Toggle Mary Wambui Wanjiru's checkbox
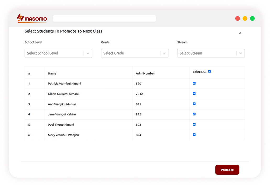The height and width of the screenshot is (186, 270). [194, 135]
